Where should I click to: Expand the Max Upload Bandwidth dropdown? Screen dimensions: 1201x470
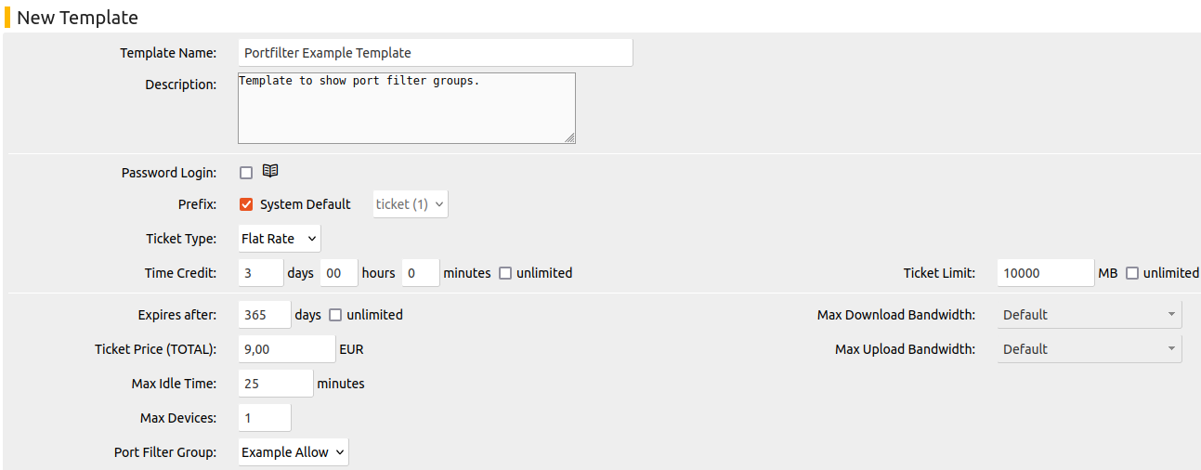(1090, 349)
